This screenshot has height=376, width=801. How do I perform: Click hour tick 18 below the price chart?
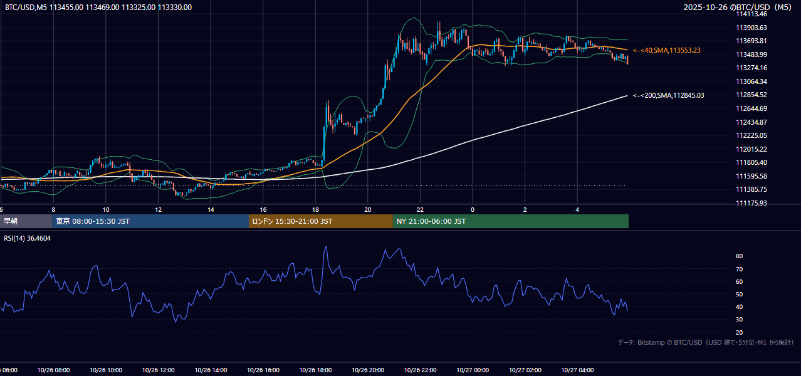(315, 209)
